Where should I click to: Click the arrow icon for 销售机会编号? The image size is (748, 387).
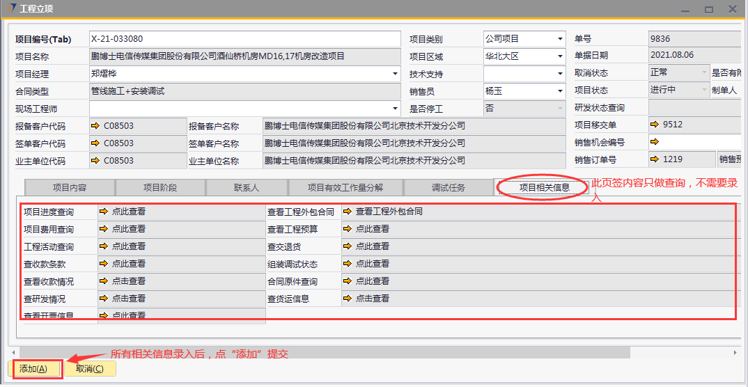coord(655,143)
